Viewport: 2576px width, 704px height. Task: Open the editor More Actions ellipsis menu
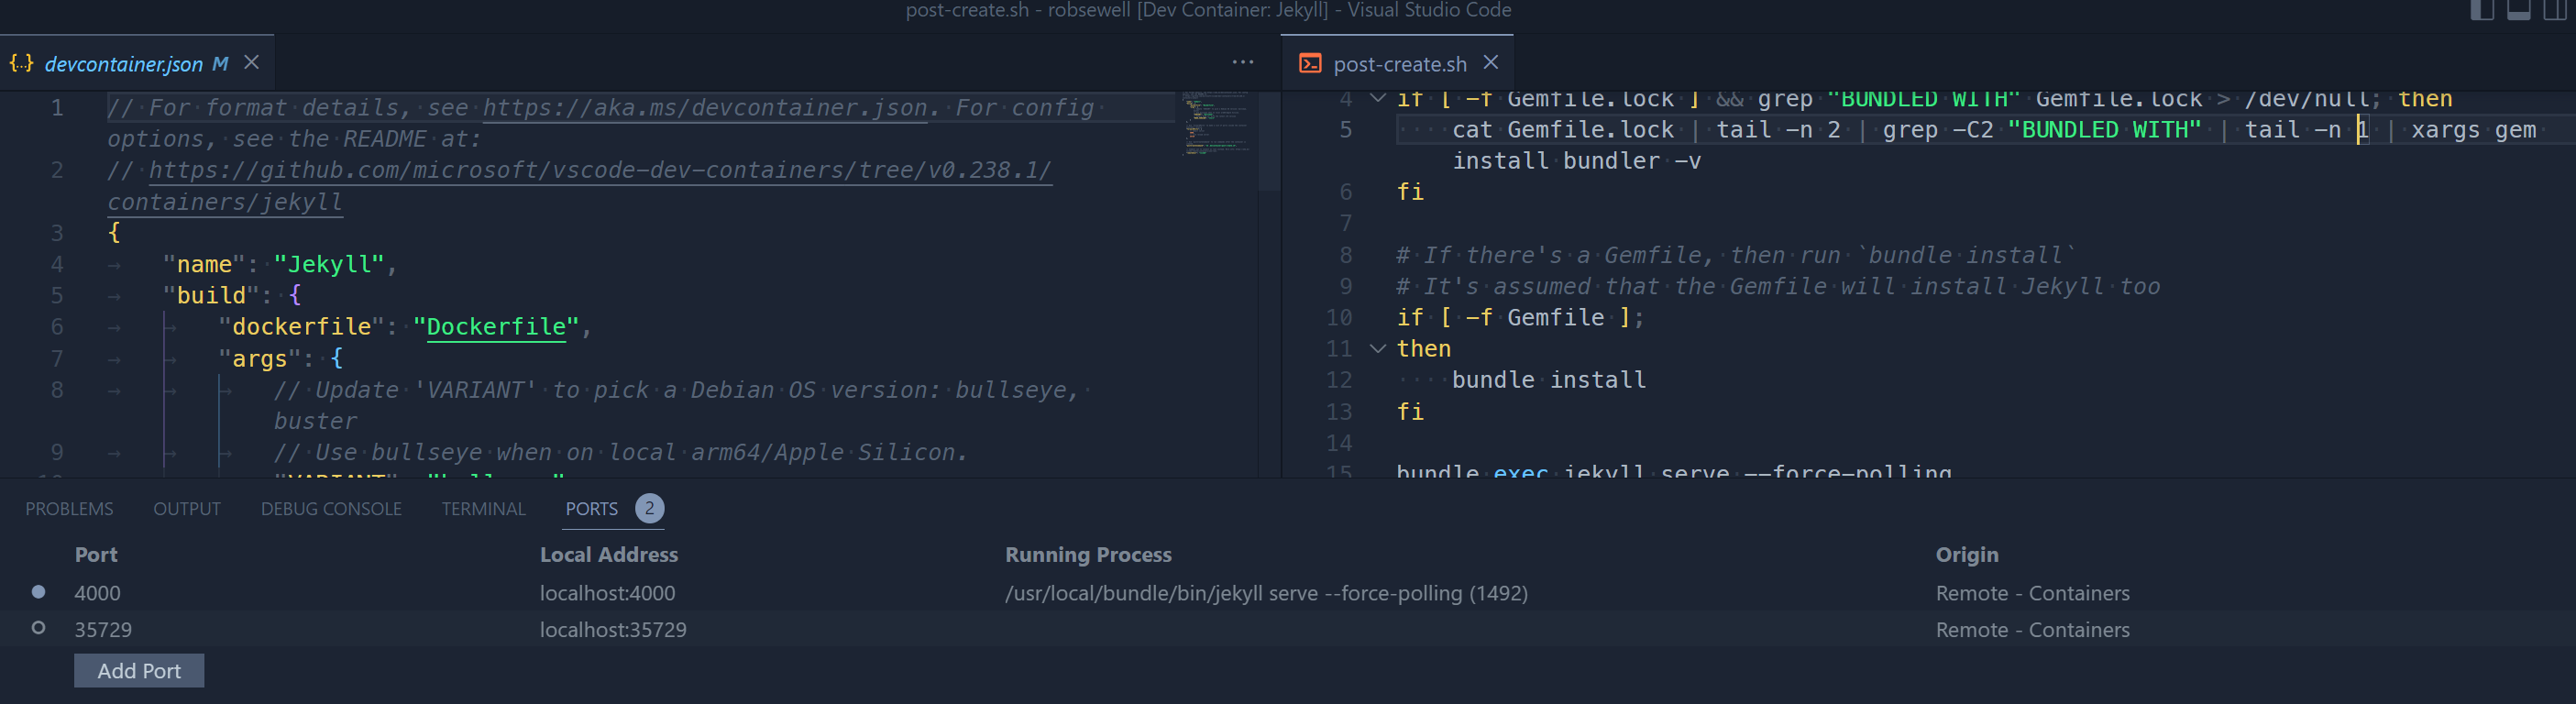(1242, 62)
